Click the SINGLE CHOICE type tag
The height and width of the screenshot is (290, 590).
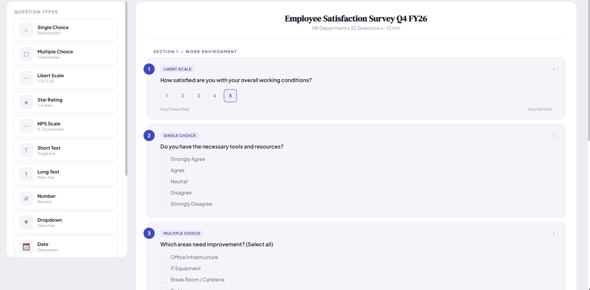180,135
